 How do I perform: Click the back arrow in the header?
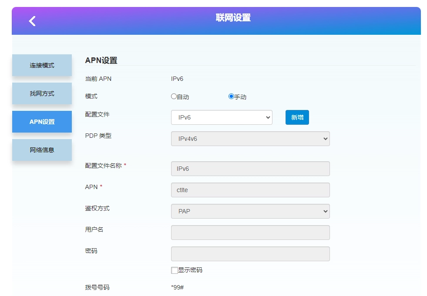coord(31,20)
